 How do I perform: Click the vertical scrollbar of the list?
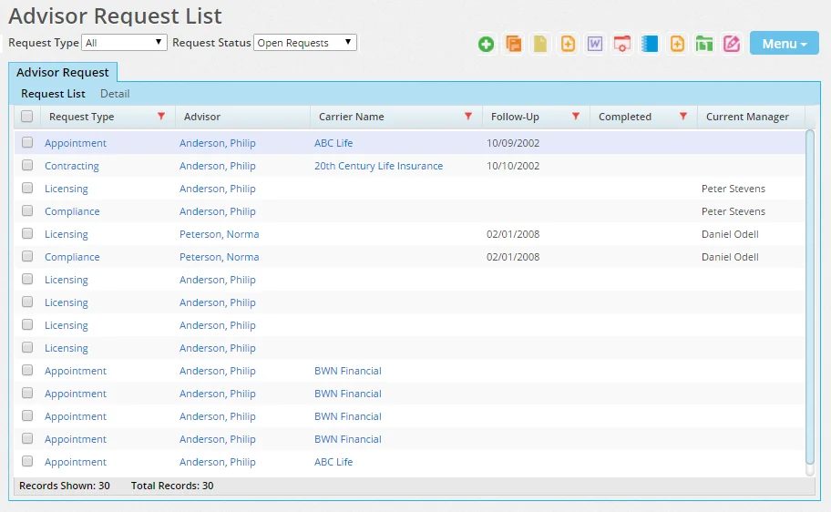810,301
